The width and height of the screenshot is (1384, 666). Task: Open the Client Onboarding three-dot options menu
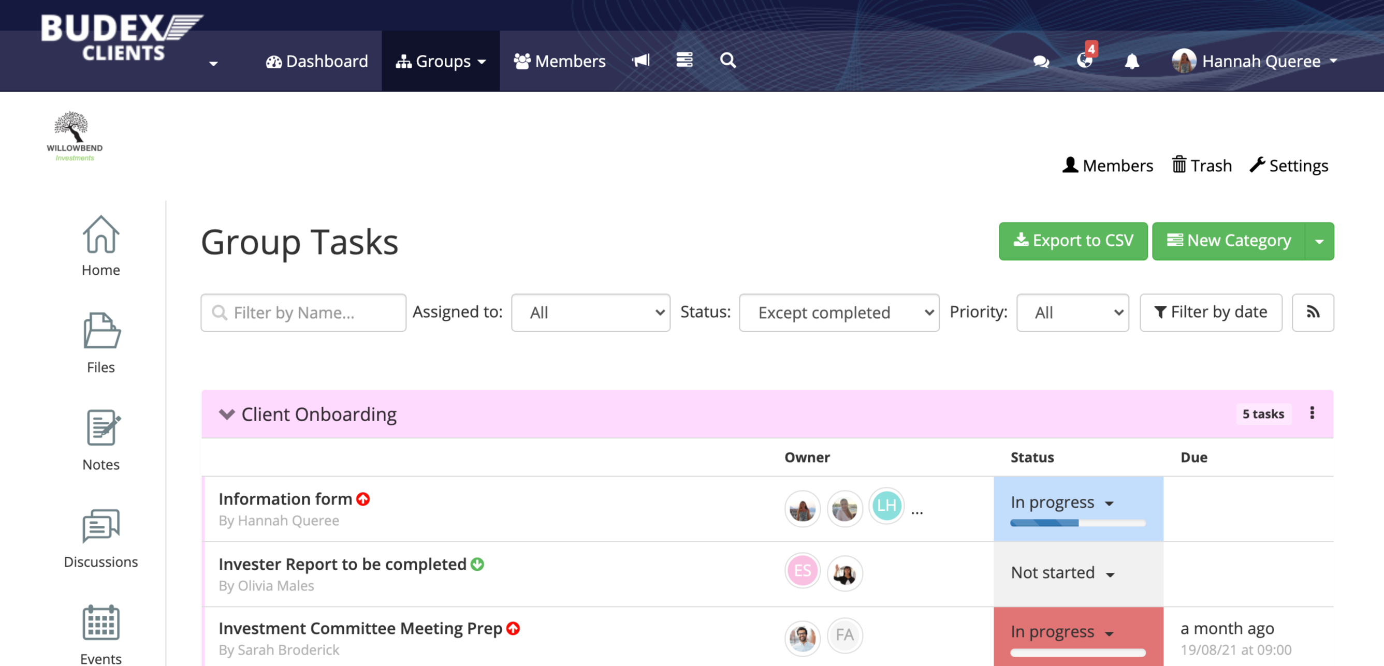coord(1312,413)
